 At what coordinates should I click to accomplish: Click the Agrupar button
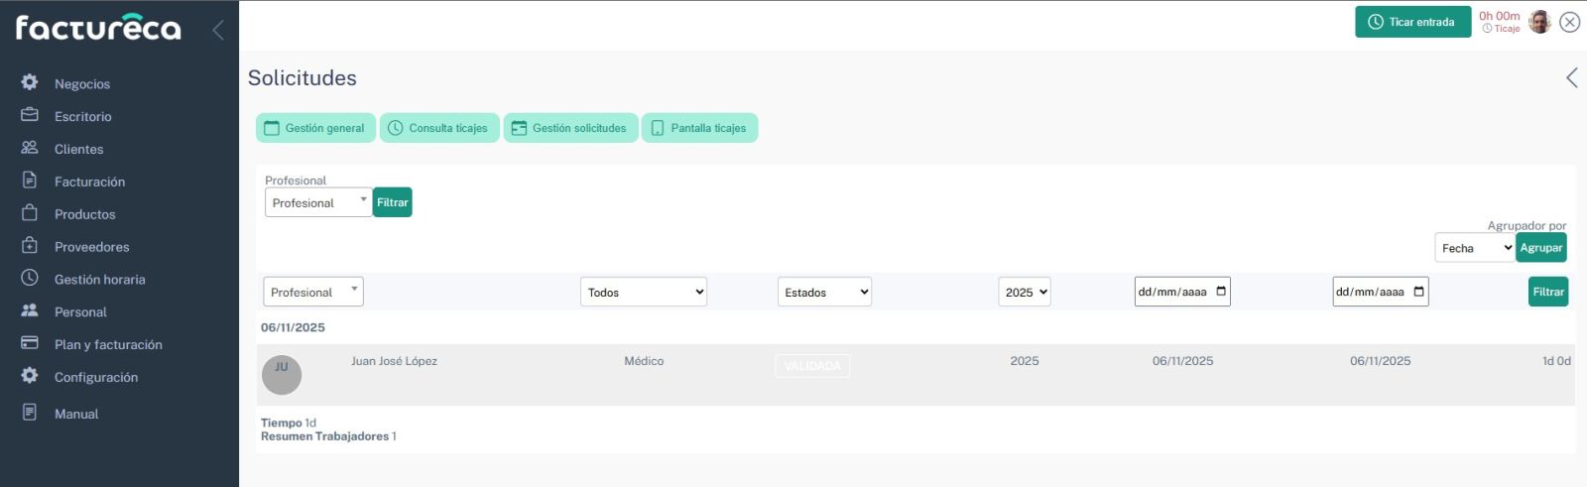[x=1541, y=248]
